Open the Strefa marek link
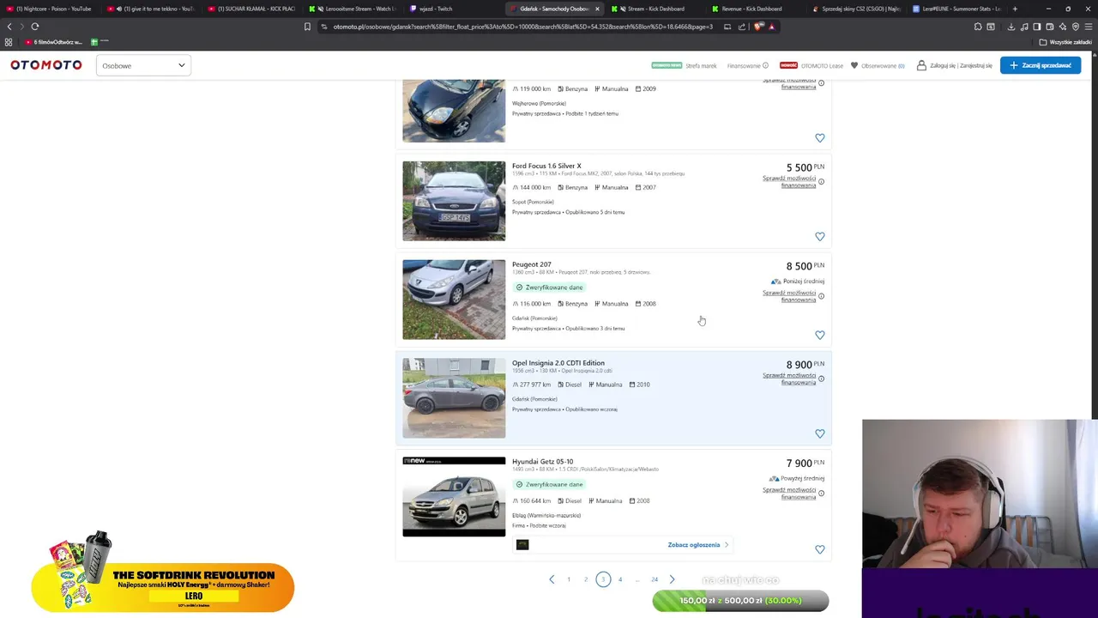This screenshot has height=618, width=1098. (x=701, y=65)
